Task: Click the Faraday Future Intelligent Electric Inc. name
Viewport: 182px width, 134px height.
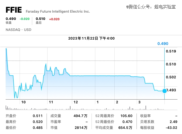Action: click(58, 12)
